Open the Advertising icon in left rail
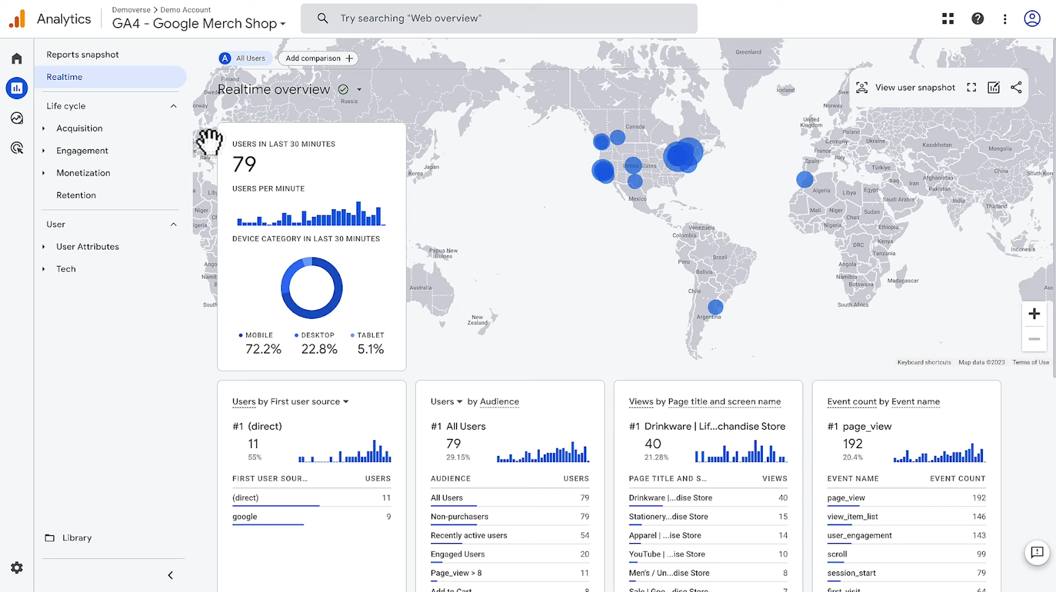The height and width of the screenshot is (592, 1056). 16,148
